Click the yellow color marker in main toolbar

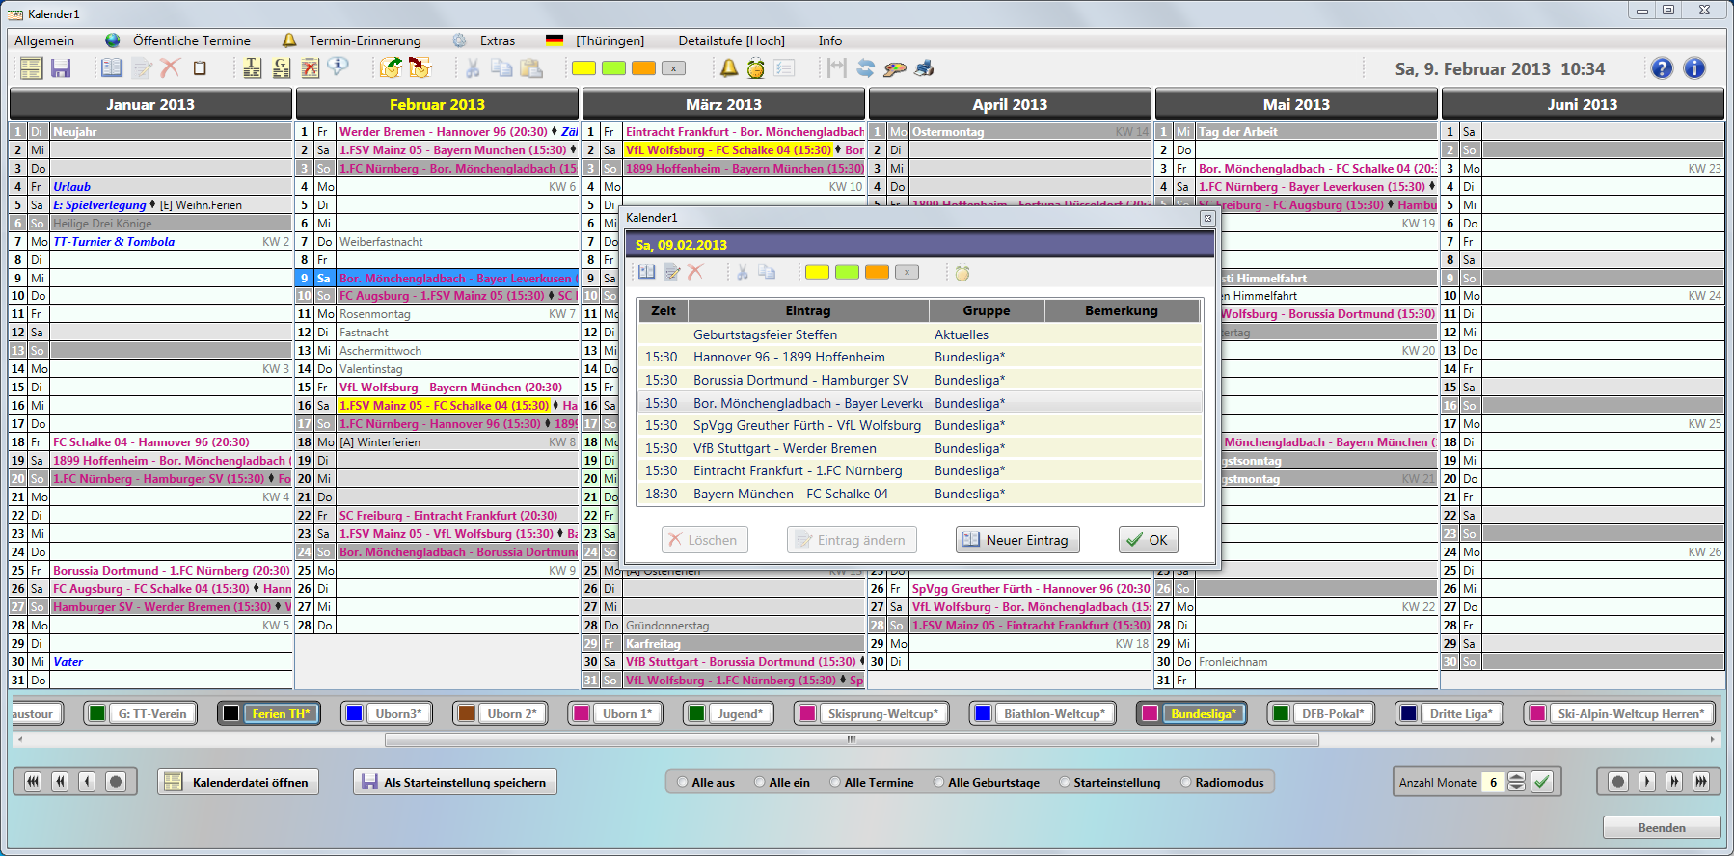pos(583,68)
